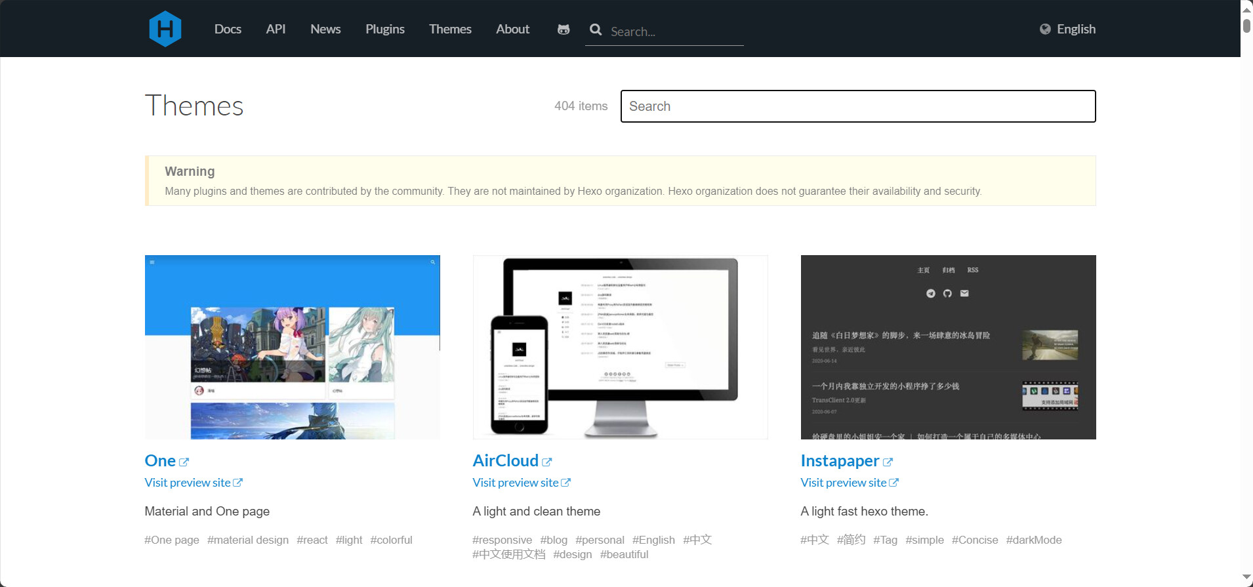Filter by #simple tag
This screenshot has width=1253, height=587.
tap(925, 540)
